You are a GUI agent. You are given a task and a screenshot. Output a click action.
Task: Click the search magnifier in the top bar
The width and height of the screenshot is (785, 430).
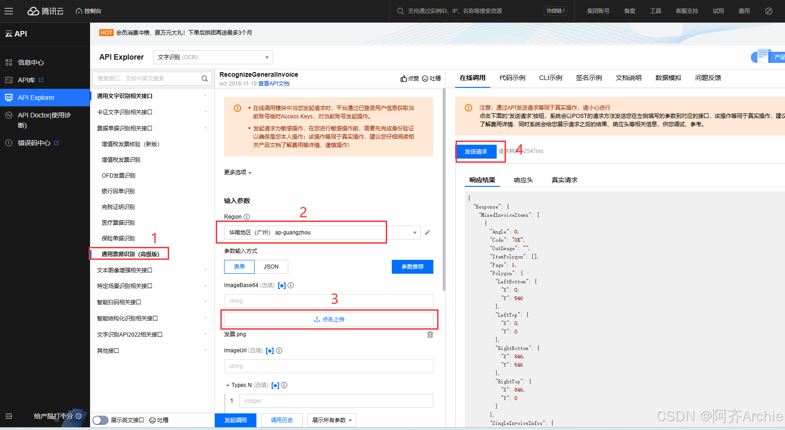[x=400, y=11]
